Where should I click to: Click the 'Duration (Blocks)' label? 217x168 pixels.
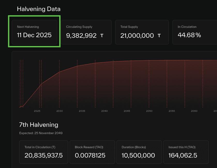tap(134, 147)
